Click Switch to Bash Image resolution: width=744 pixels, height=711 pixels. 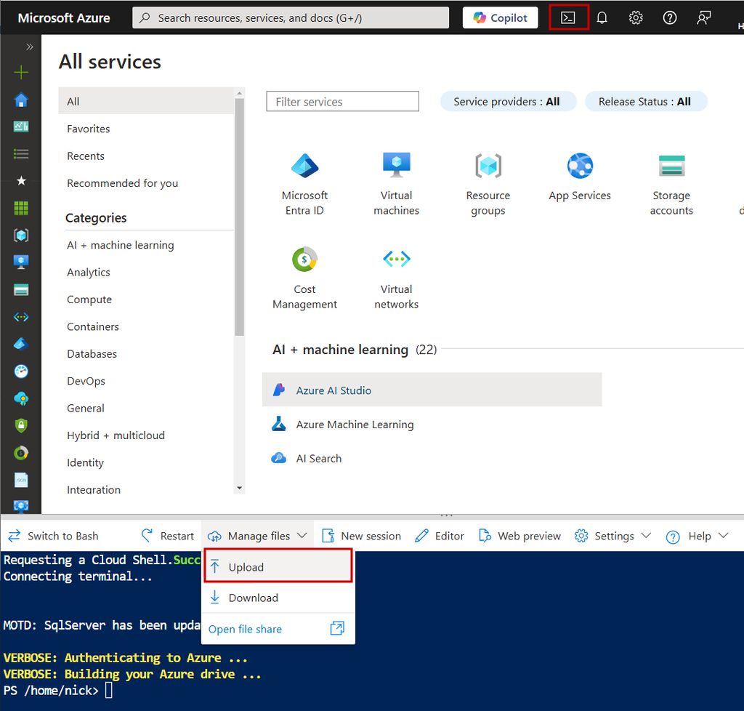tap(54, 536)
